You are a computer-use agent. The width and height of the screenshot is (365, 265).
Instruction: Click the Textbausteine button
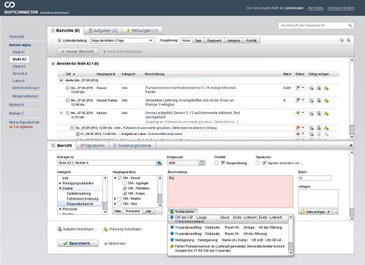coord(182,211)
